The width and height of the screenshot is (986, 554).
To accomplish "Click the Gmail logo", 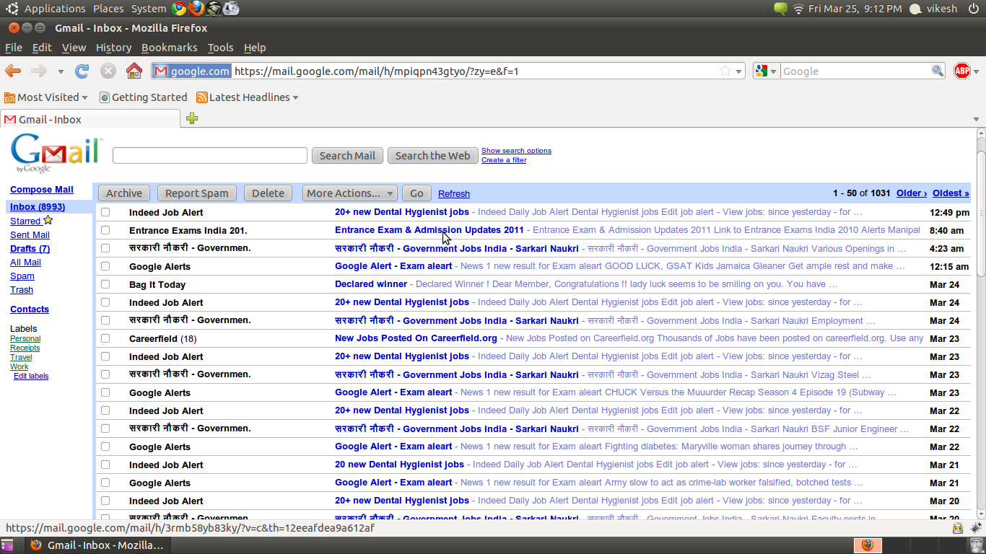I will [56, 154].
